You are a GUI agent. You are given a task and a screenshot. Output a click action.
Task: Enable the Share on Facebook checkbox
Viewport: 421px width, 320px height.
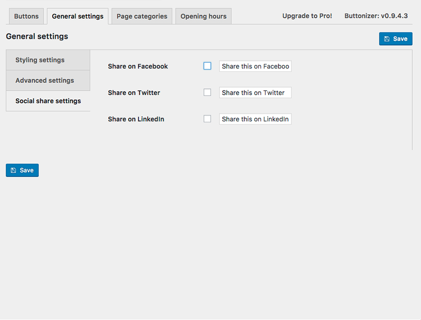(x=207, y=66)
